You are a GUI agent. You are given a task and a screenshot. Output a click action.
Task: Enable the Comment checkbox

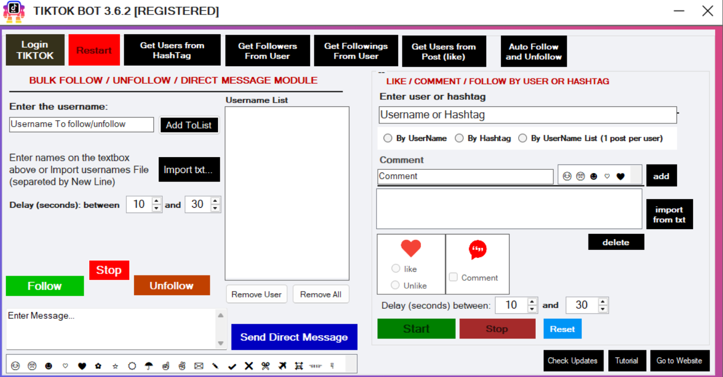[x=454, y=277]
